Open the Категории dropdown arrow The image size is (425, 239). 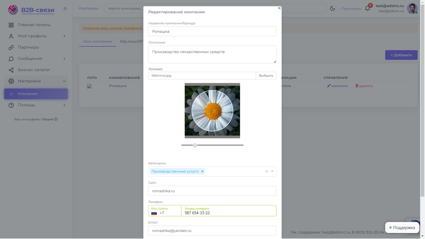click(x=272, y=171)
